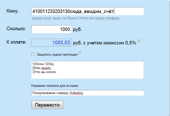Enable the Защитить кодом протекции checkbox

(33, 54)
